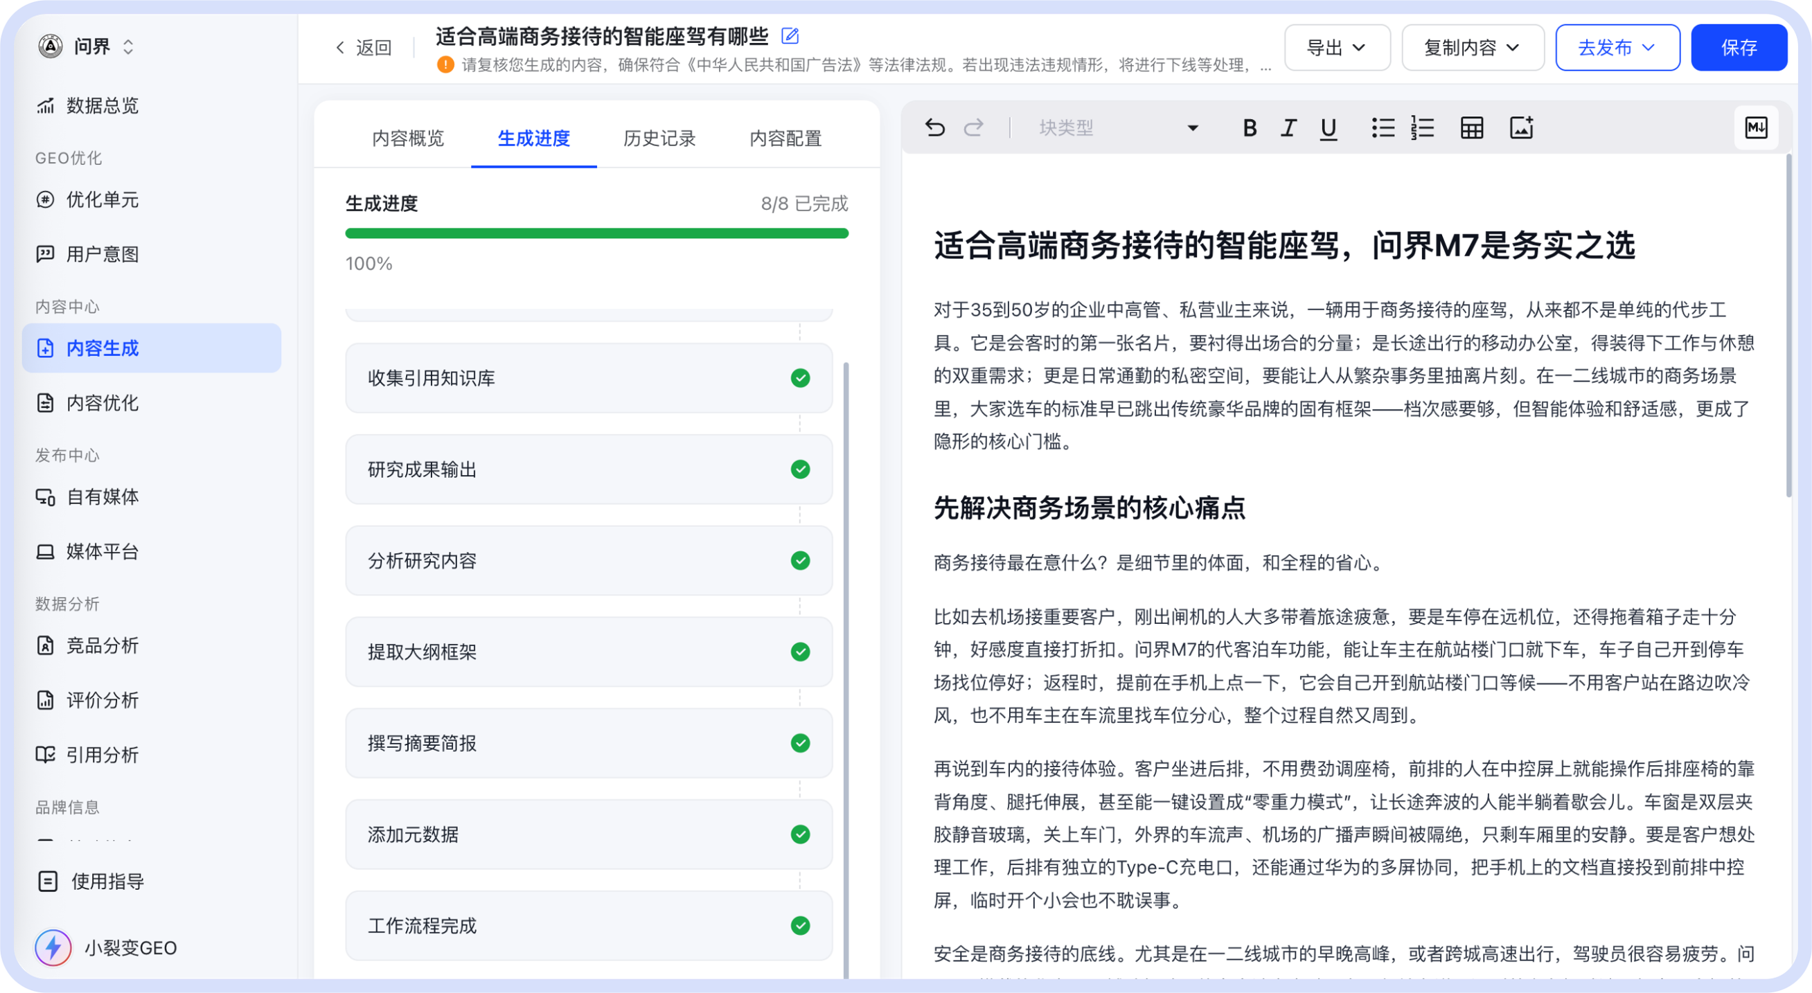Insert an image into the editor
This screenshot has width=1812, height=993.
[1521, 128]
